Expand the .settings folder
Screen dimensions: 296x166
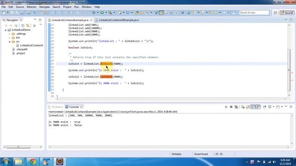[x=9, y=34]
